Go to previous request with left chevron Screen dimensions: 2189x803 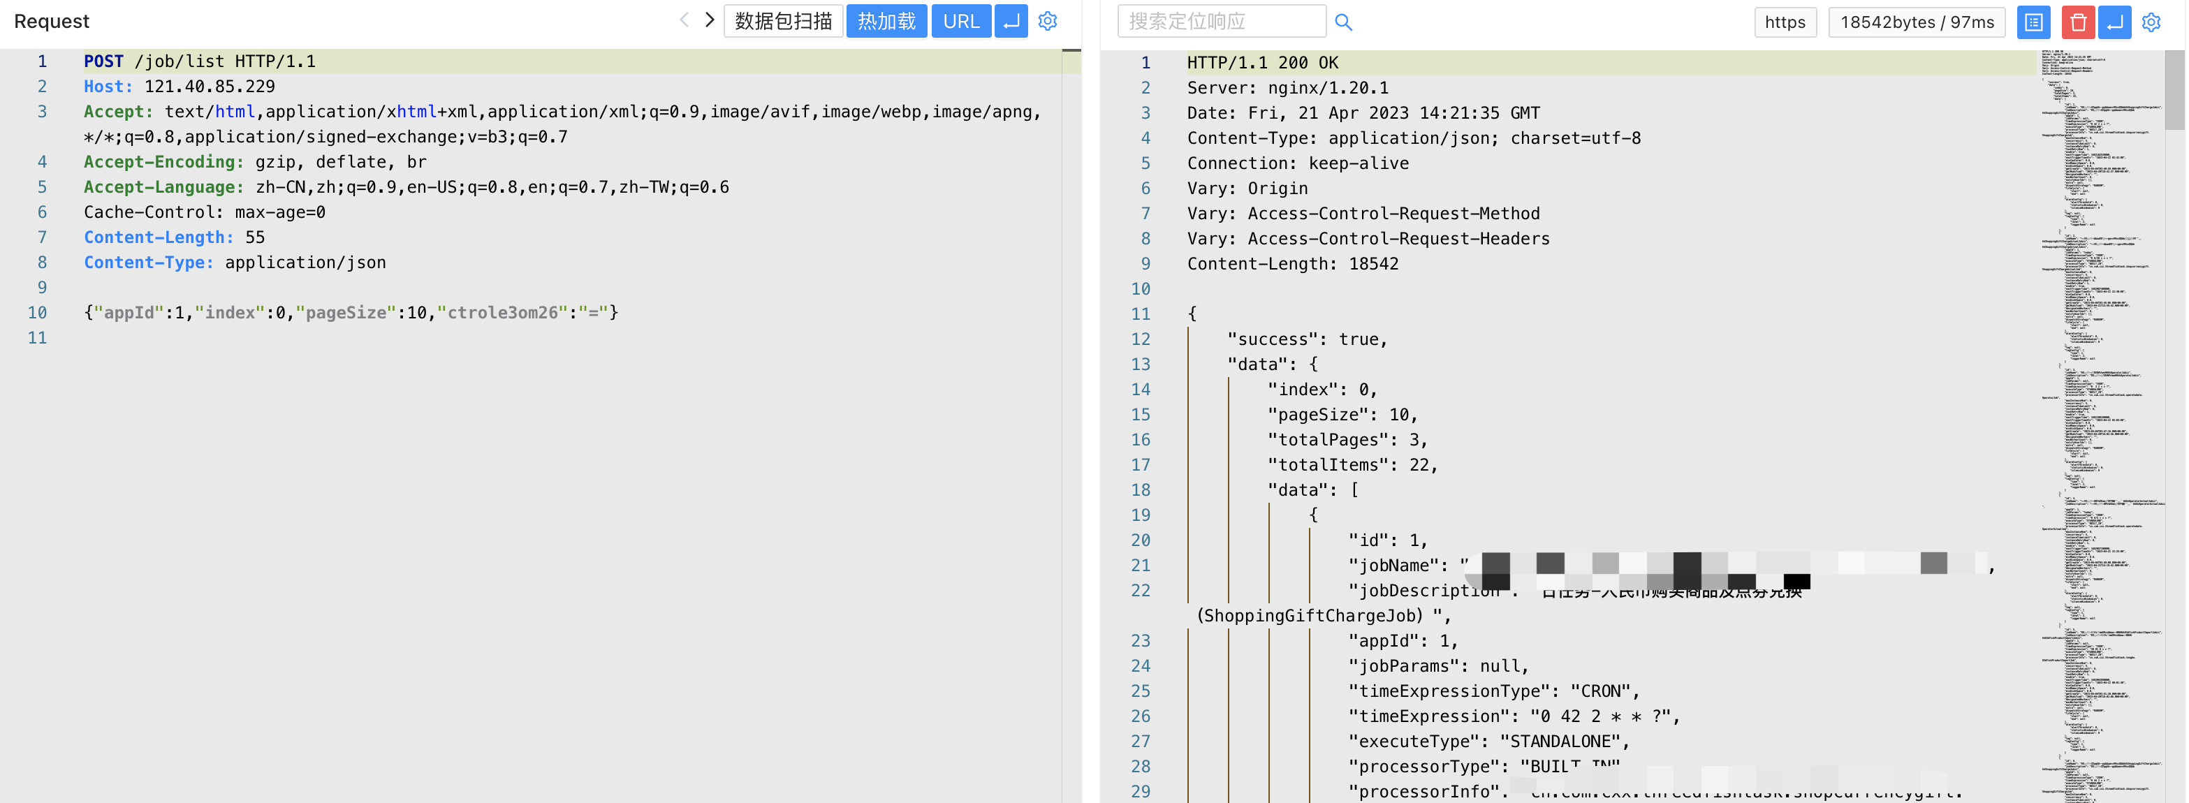click(x=684, y=20)
